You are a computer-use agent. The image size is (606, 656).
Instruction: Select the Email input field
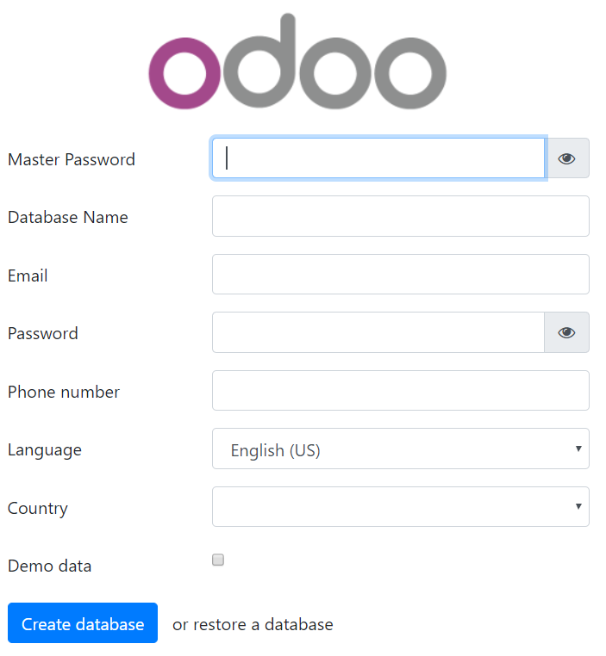tap(400, 275)
